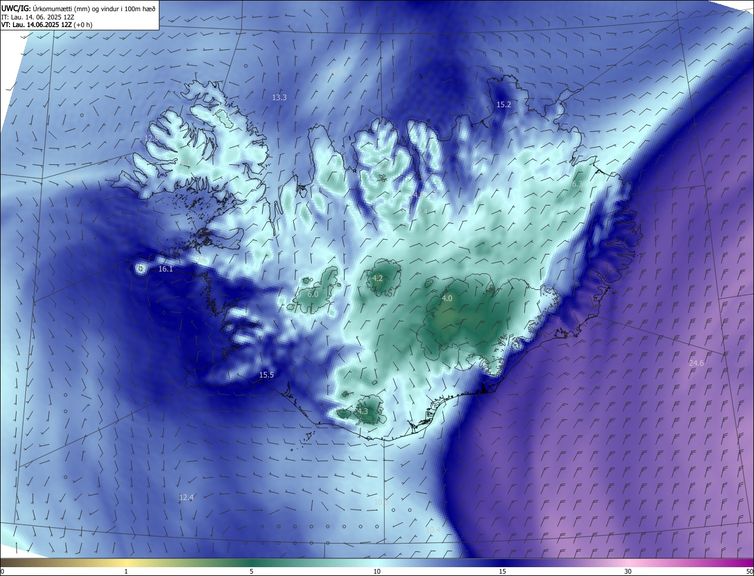
Task: Click the colour scale tick labelled 15
Action: pyautogui.click(x=502, y=571)
